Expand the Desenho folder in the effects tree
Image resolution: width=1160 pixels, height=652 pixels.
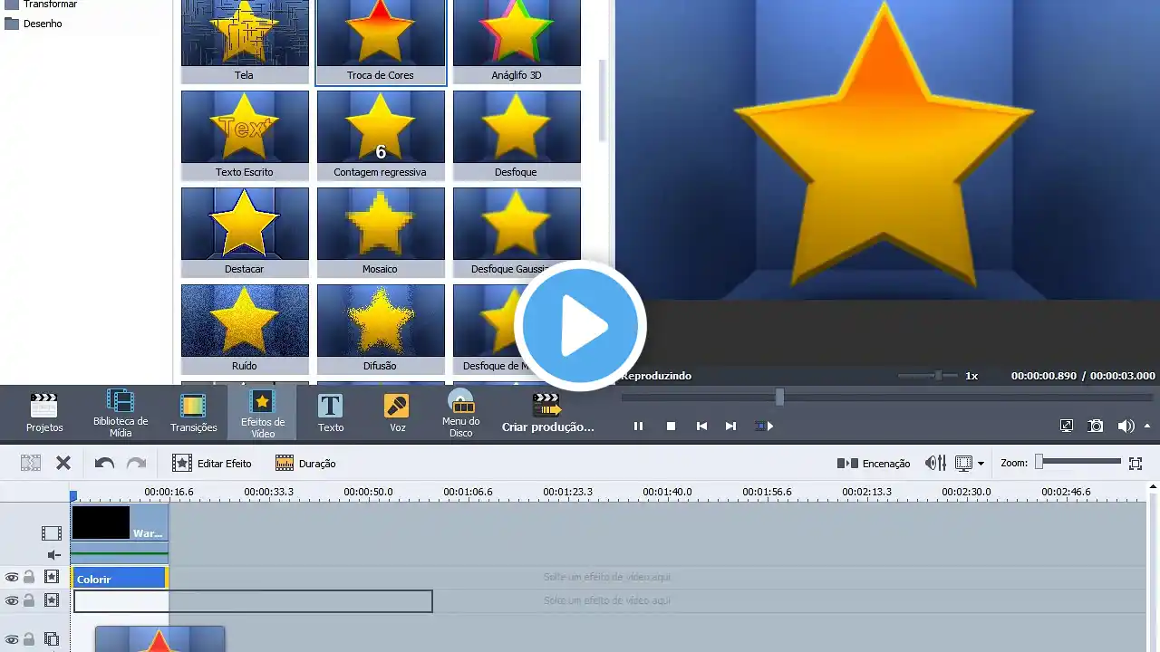tap(12, 24)
